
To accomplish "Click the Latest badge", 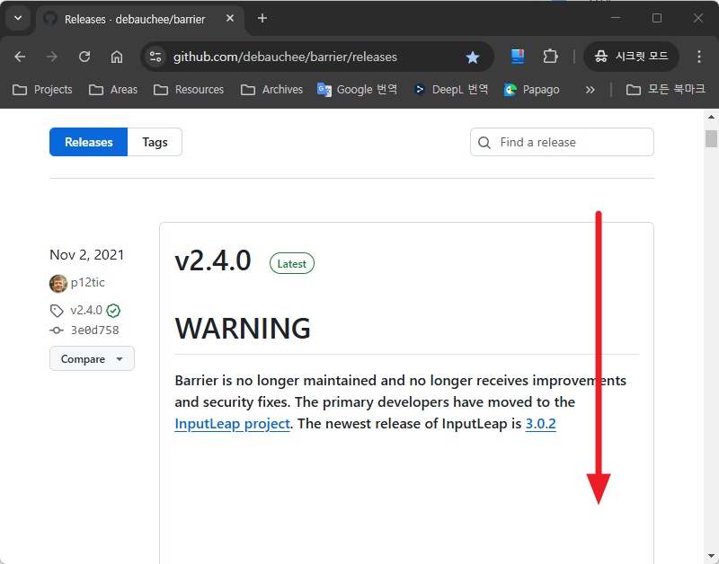I will tap(291, 263).
